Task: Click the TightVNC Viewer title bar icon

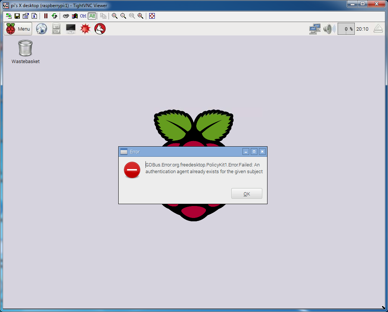Action: click(6, 5)
